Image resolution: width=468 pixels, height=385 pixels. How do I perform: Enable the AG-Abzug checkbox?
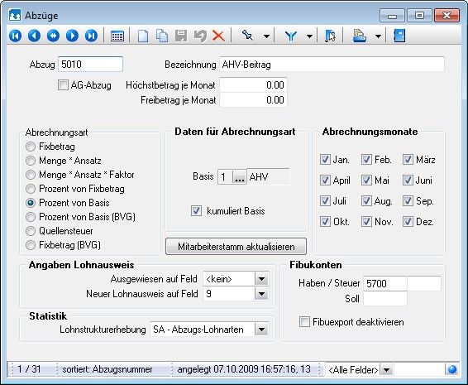[x=63, y=85]
